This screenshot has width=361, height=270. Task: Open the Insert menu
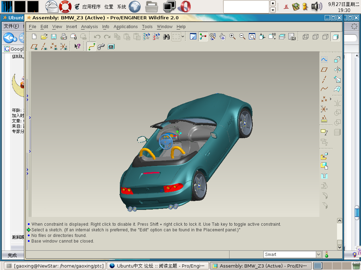point(72,27)
